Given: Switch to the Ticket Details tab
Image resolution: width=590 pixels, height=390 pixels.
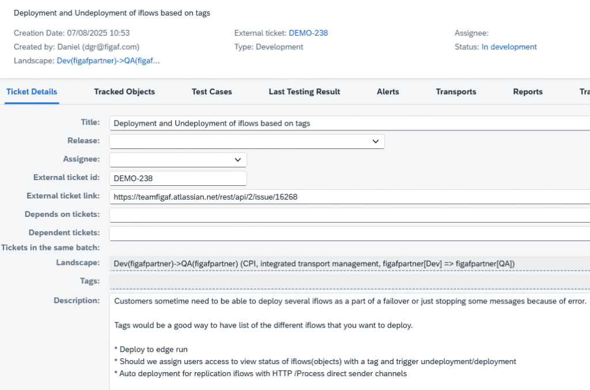Looking at the screenshot, I should pos(32,92).
